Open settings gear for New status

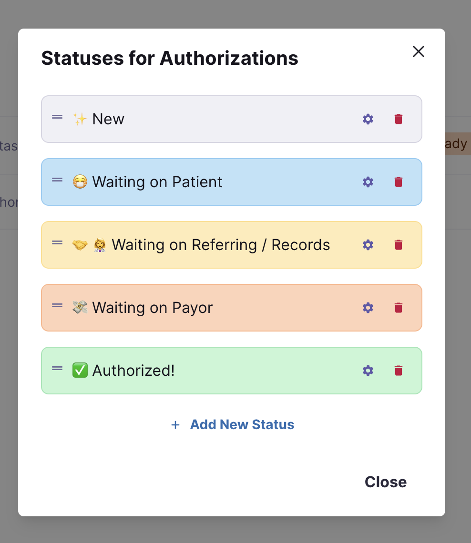point(368,119)
